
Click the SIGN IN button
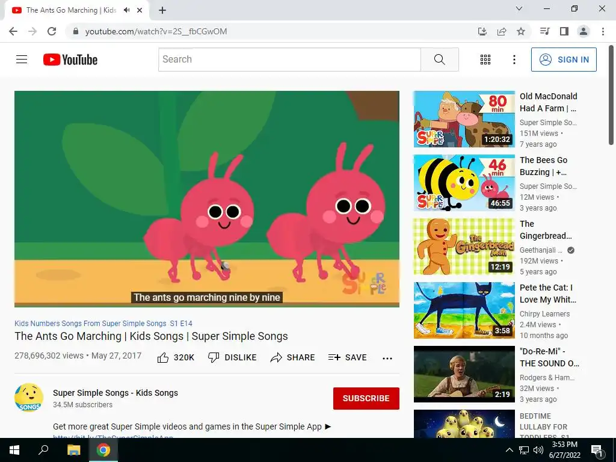[564, 60]
